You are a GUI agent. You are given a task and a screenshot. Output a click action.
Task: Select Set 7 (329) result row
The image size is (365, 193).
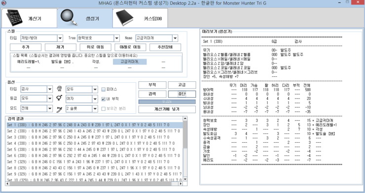(95, 161)
